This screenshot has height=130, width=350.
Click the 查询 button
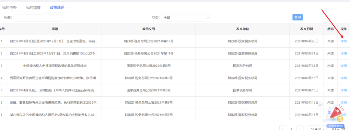click(x=297, y=17)
